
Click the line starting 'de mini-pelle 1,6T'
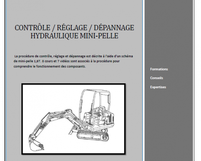click(x=67, y=61)
